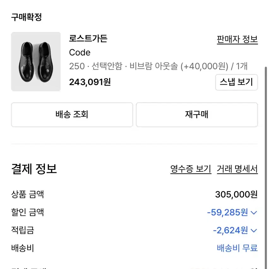Tap the 305,000원 상품 금액 value

[236, 194]
